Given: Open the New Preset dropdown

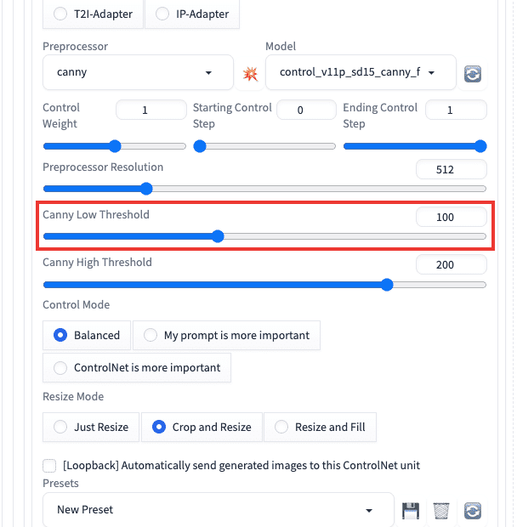Looking at the screenshot, I should click(218, 510).
